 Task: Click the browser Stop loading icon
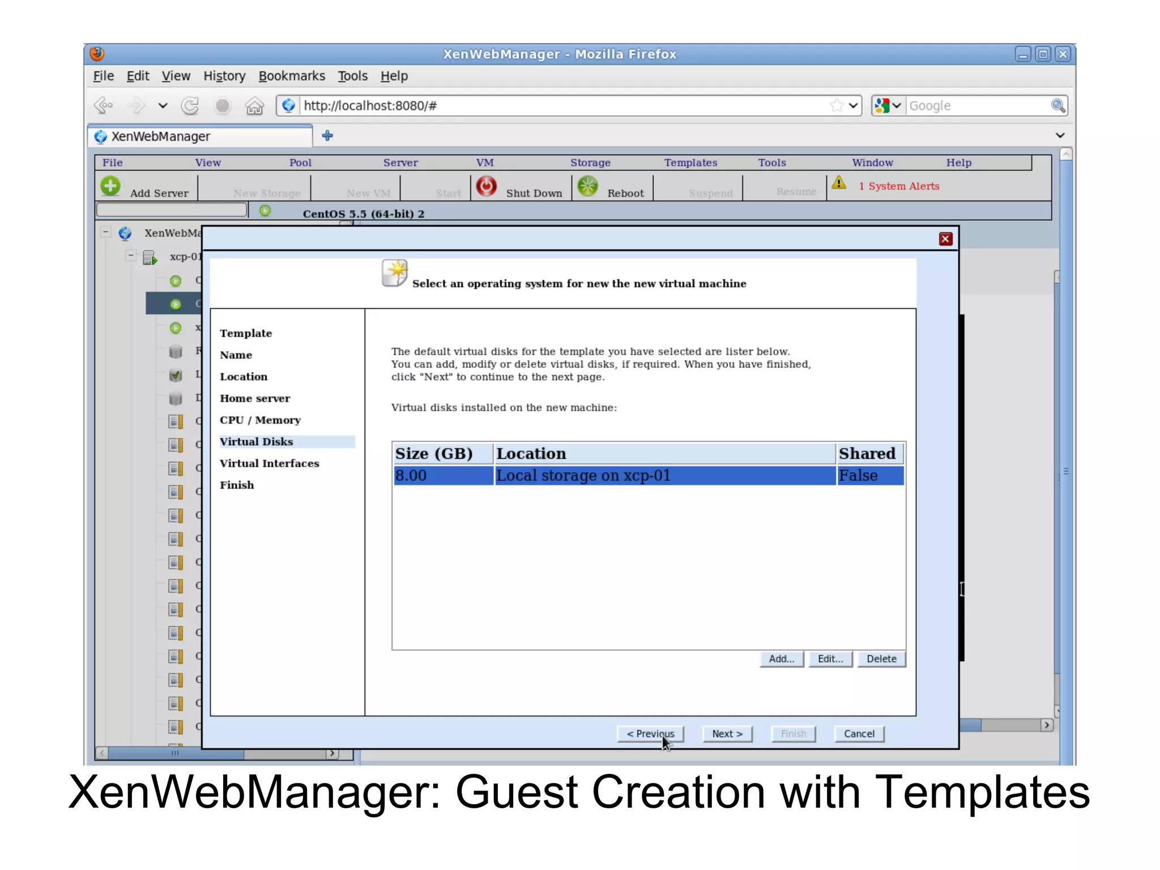[x=223, y=105]
